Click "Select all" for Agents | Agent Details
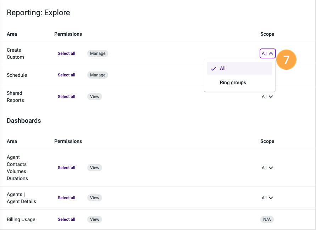Screen dimensions: 316x230 click(66, 197)
